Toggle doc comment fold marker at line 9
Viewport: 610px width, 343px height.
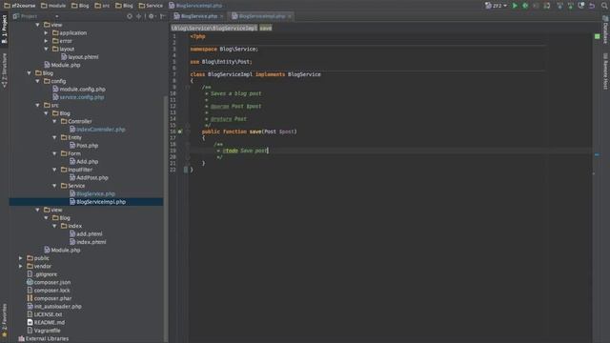click(188, 87)
